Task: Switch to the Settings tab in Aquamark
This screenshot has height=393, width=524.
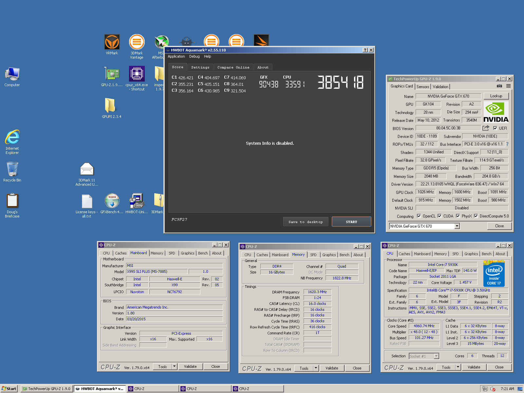Action: click(200, 67)
